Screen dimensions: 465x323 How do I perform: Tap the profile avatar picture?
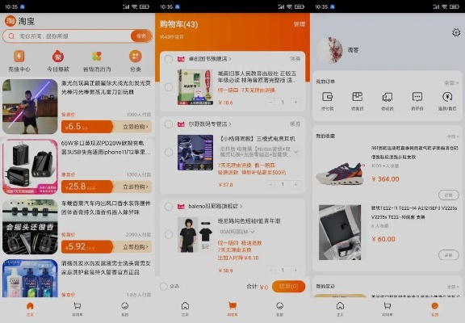point(330,50)
